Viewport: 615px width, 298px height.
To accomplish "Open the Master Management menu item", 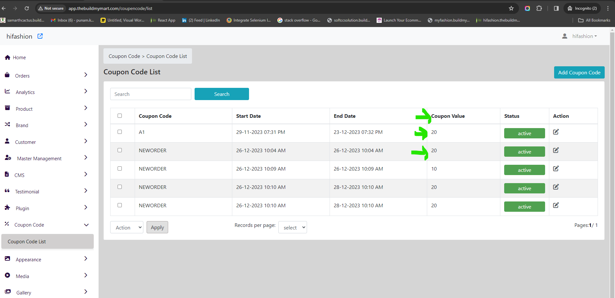I will pyautogui.click(x=39, y=158).
